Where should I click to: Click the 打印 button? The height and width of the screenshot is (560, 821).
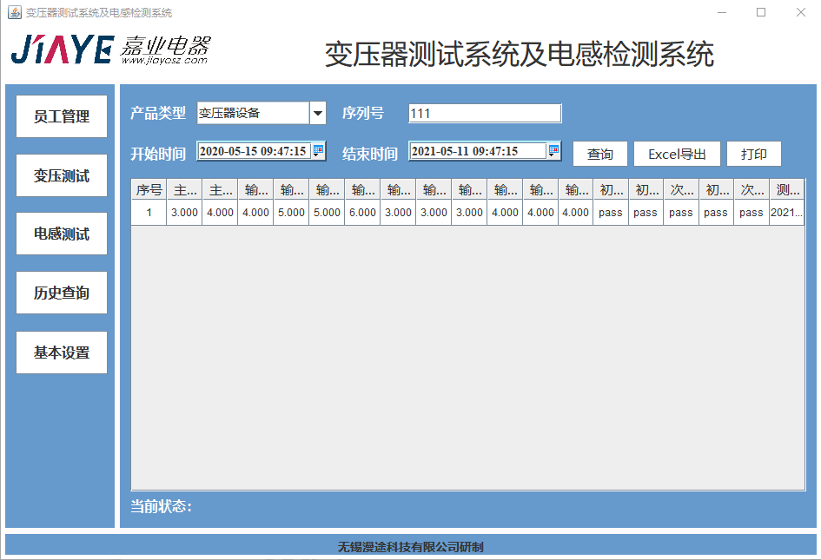753,154
